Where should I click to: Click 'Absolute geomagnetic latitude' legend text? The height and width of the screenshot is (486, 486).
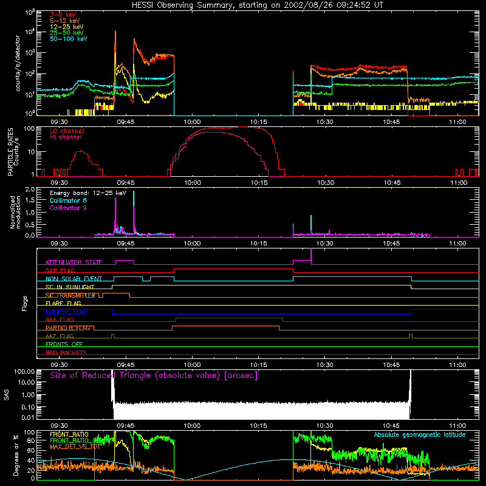click(x=420, y=435)
